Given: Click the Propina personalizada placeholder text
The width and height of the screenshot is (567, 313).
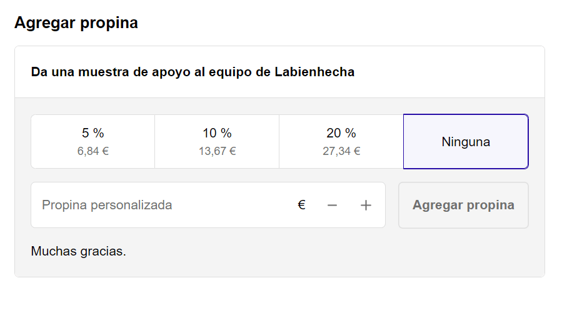Looking at the screenshot, I should pyautogui.click(x=107, y=205).
